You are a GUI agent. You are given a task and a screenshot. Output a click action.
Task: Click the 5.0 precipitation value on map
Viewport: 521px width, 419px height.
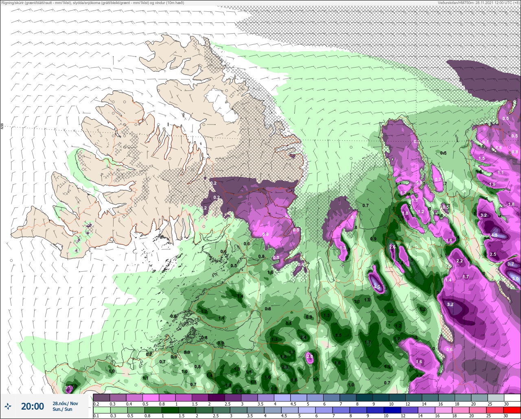tap(515, 279)
